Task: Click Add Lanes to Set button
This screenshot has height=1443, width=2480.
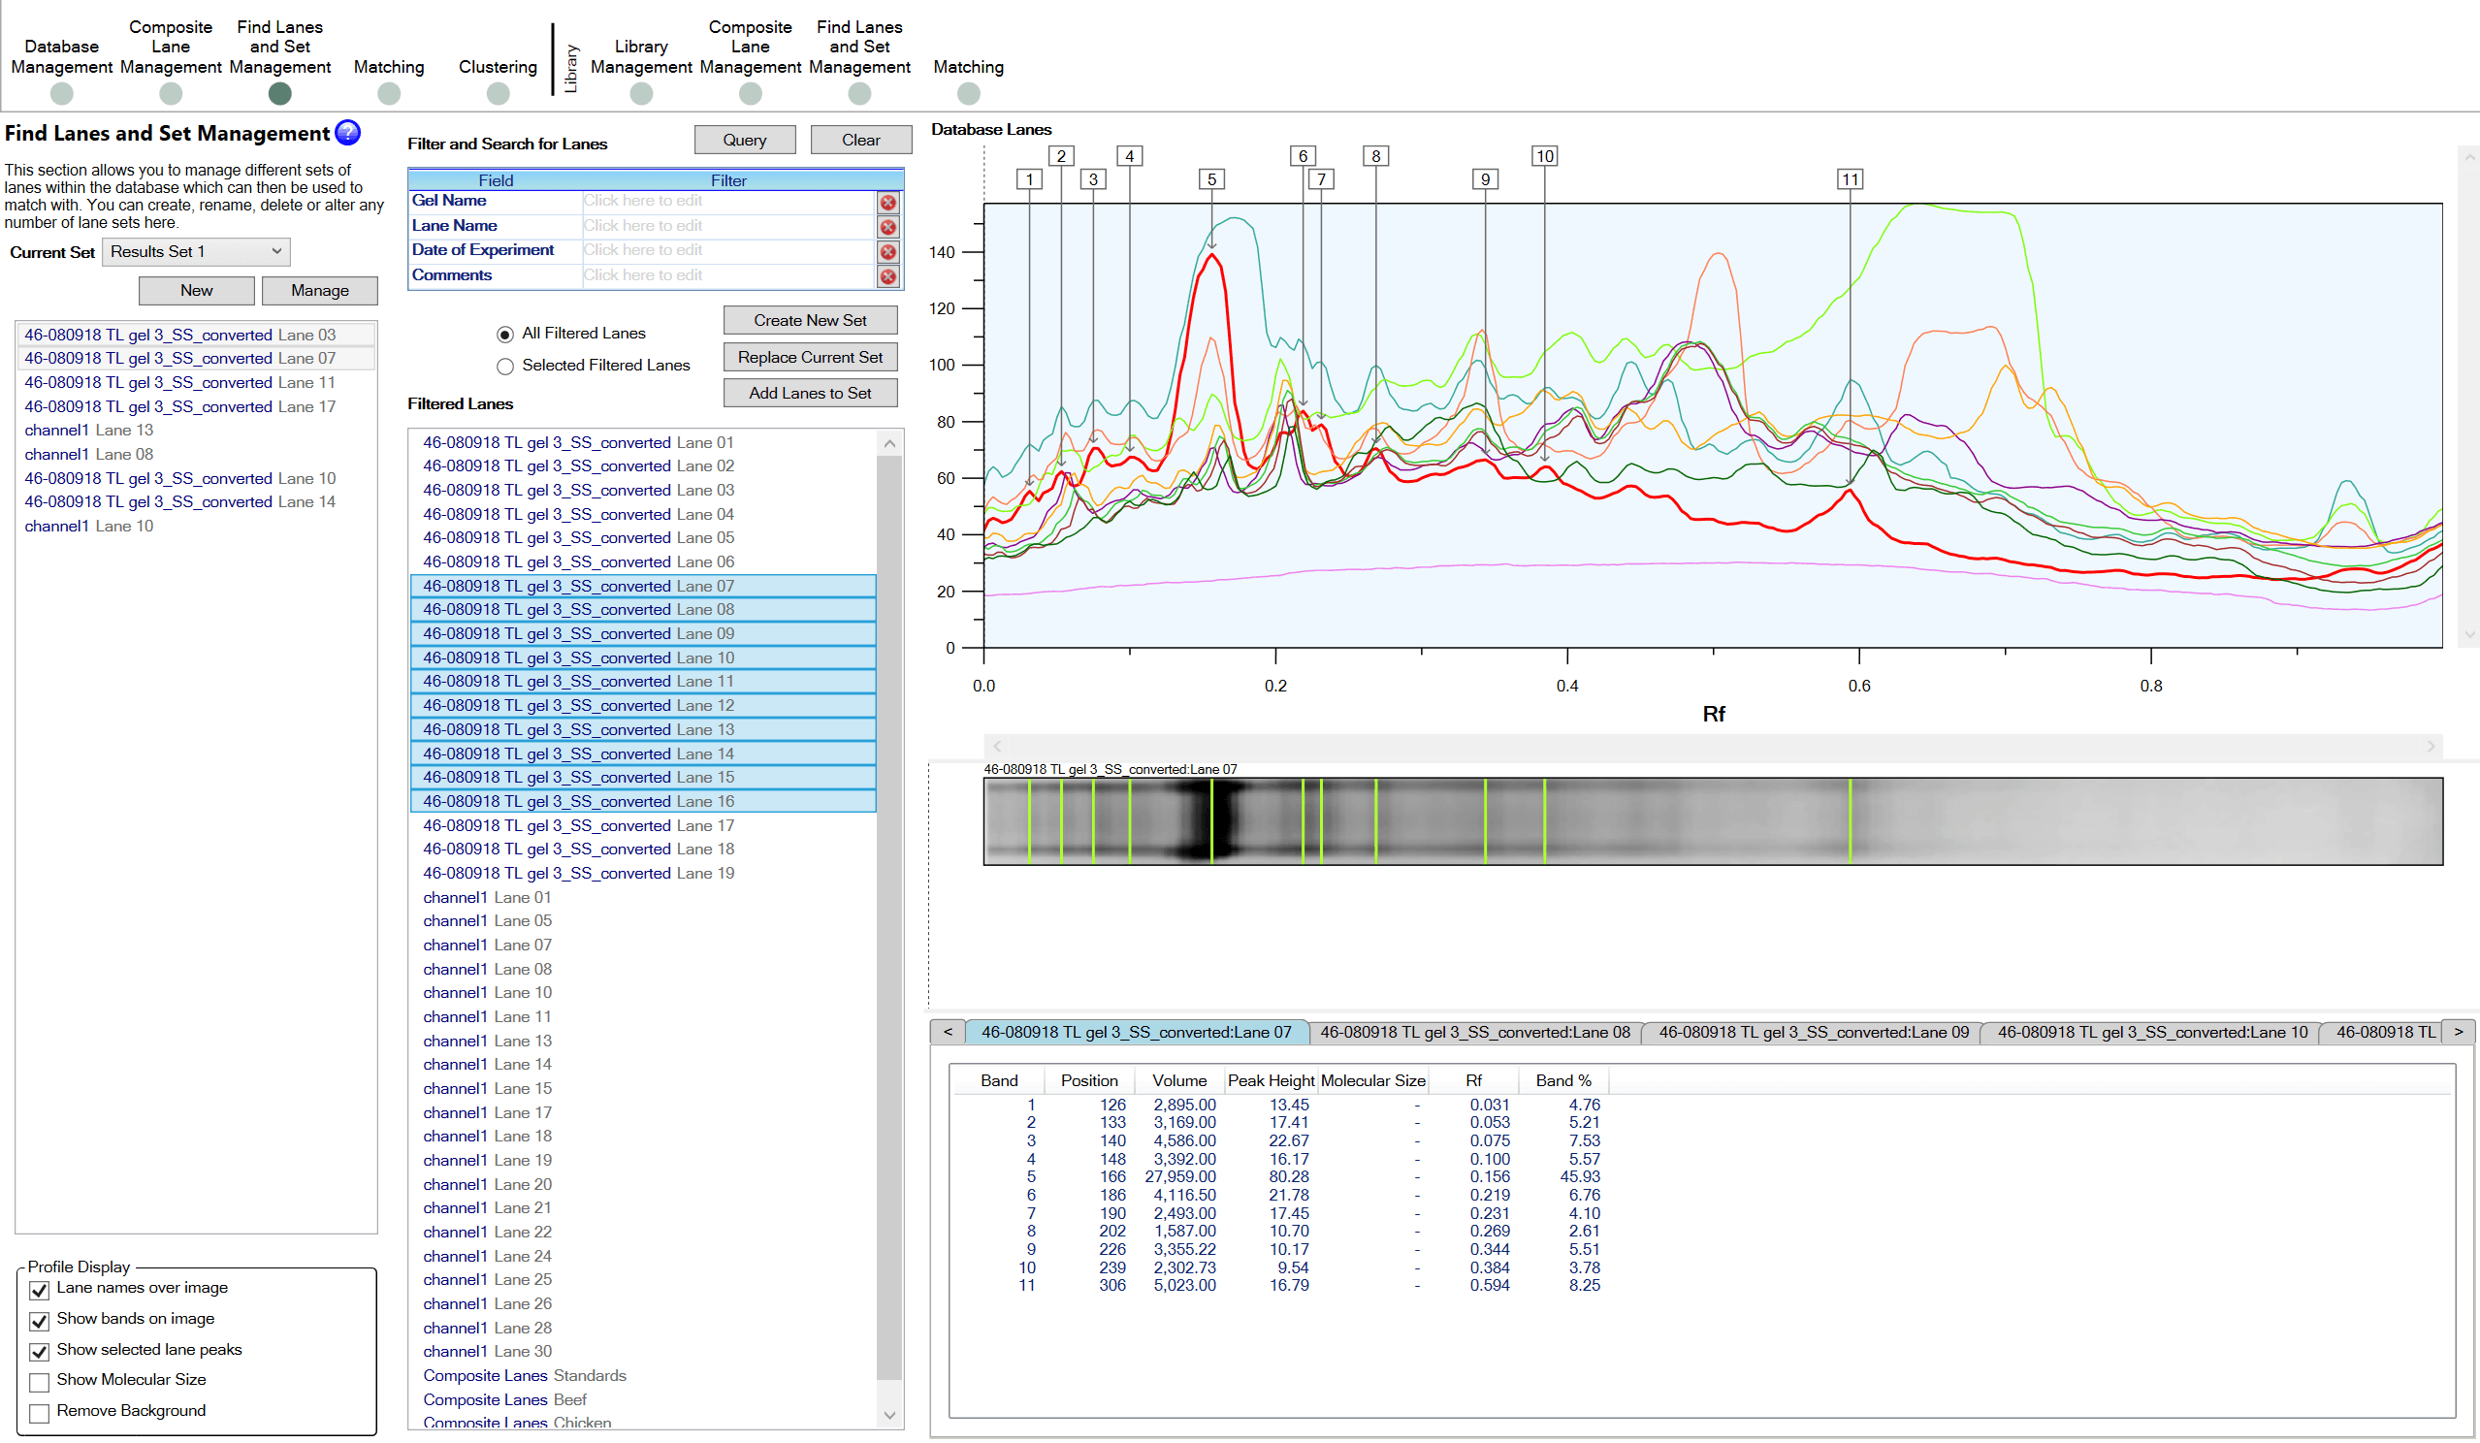Action: (x=810, y=393)
